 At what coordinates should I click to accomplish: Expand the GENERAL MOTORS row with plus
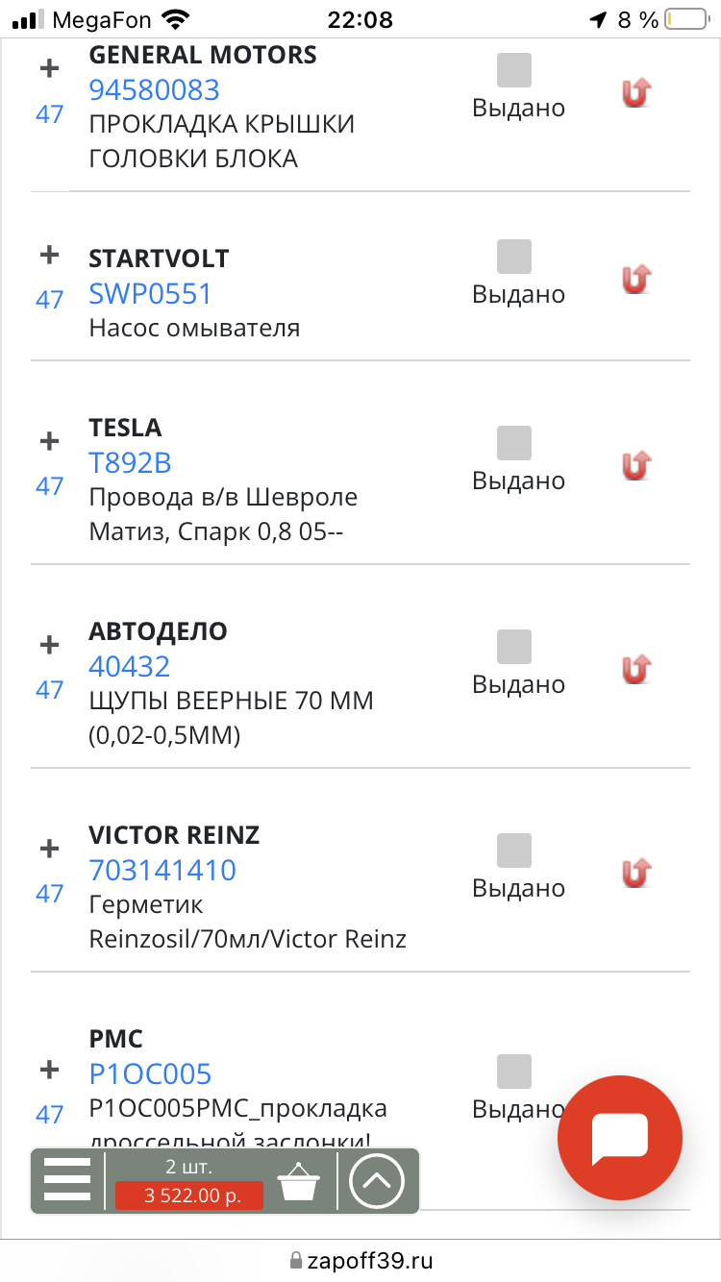(x=49, y=69)
